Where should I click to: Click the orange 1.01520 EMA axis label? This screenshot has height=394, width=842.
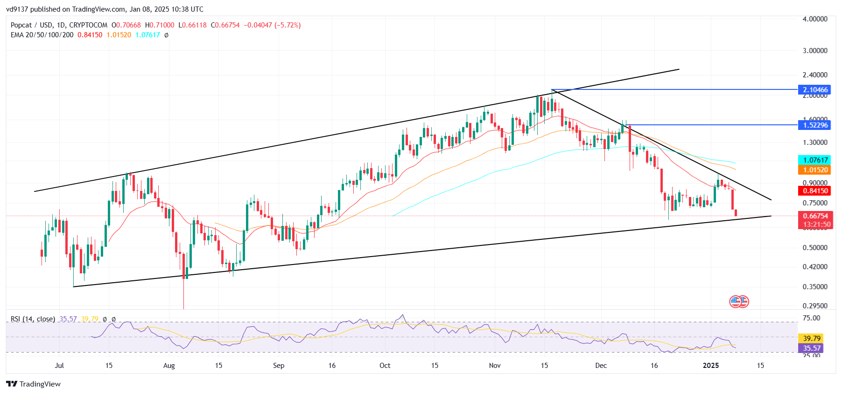814,170
